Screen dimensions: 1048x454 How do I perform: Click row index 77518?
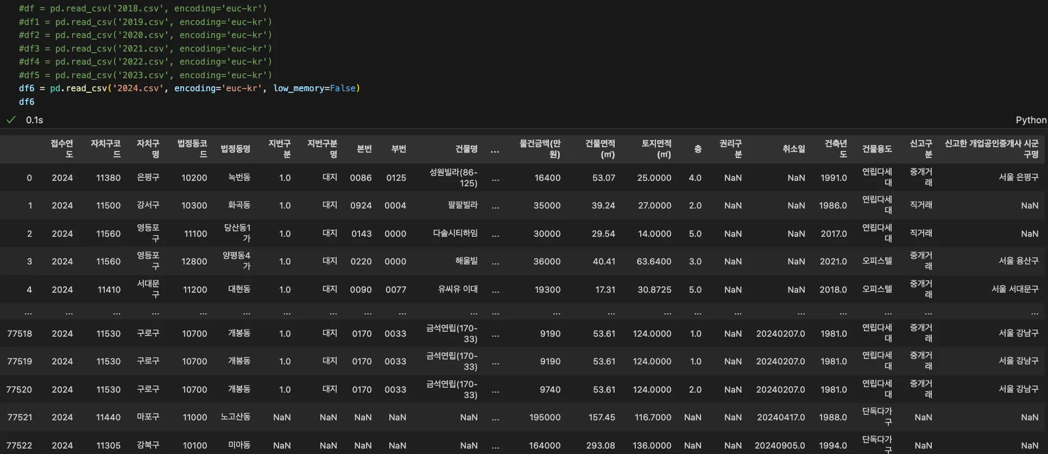20,333
